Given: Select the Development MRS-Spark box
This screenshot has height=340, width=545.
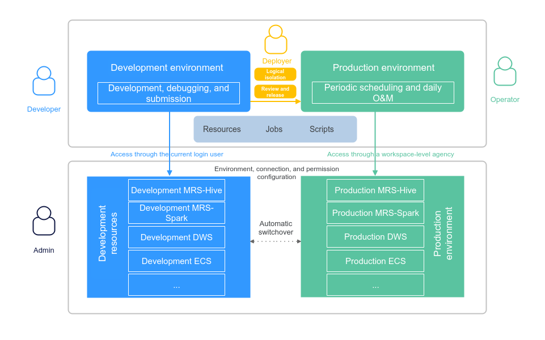Looking at the screenshot, I should pyautogui.click(x=176, y=213).
